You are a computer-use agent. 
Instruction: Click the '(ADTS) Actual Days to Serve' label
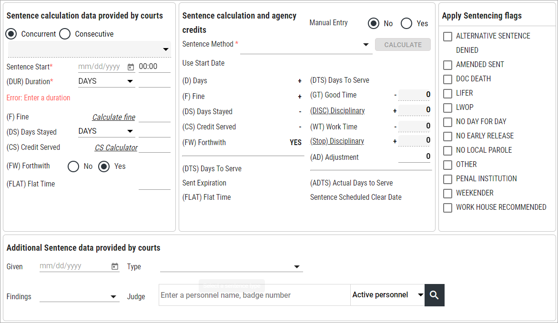pos(351,183)
